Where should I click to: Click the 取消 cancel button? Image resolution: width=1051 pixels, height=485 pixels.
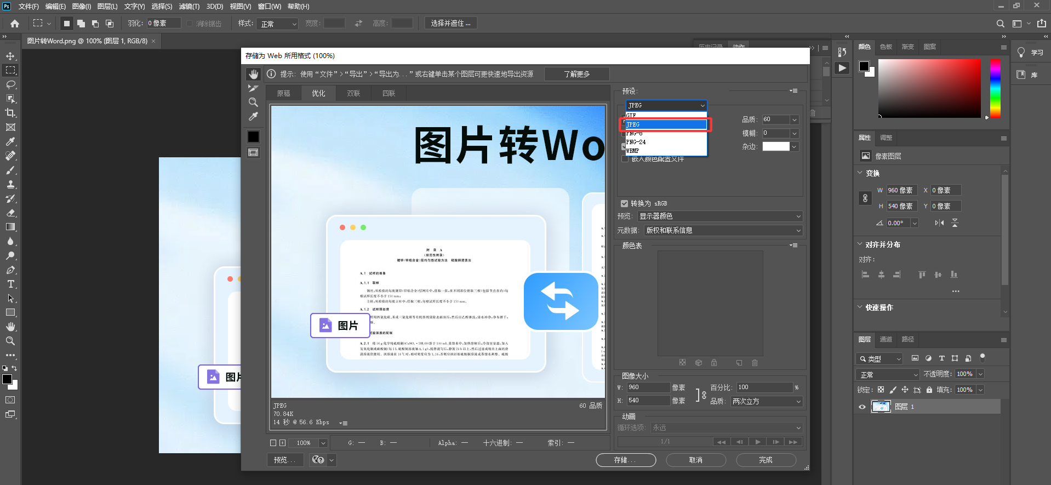click(696, 460)
